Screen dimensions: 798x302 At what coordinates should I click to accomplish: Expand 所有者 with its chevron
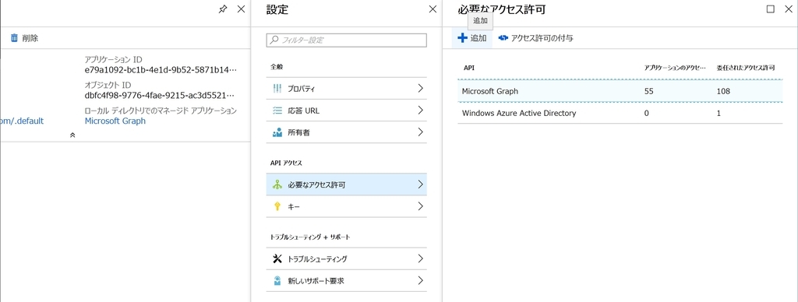click(420, 132)
